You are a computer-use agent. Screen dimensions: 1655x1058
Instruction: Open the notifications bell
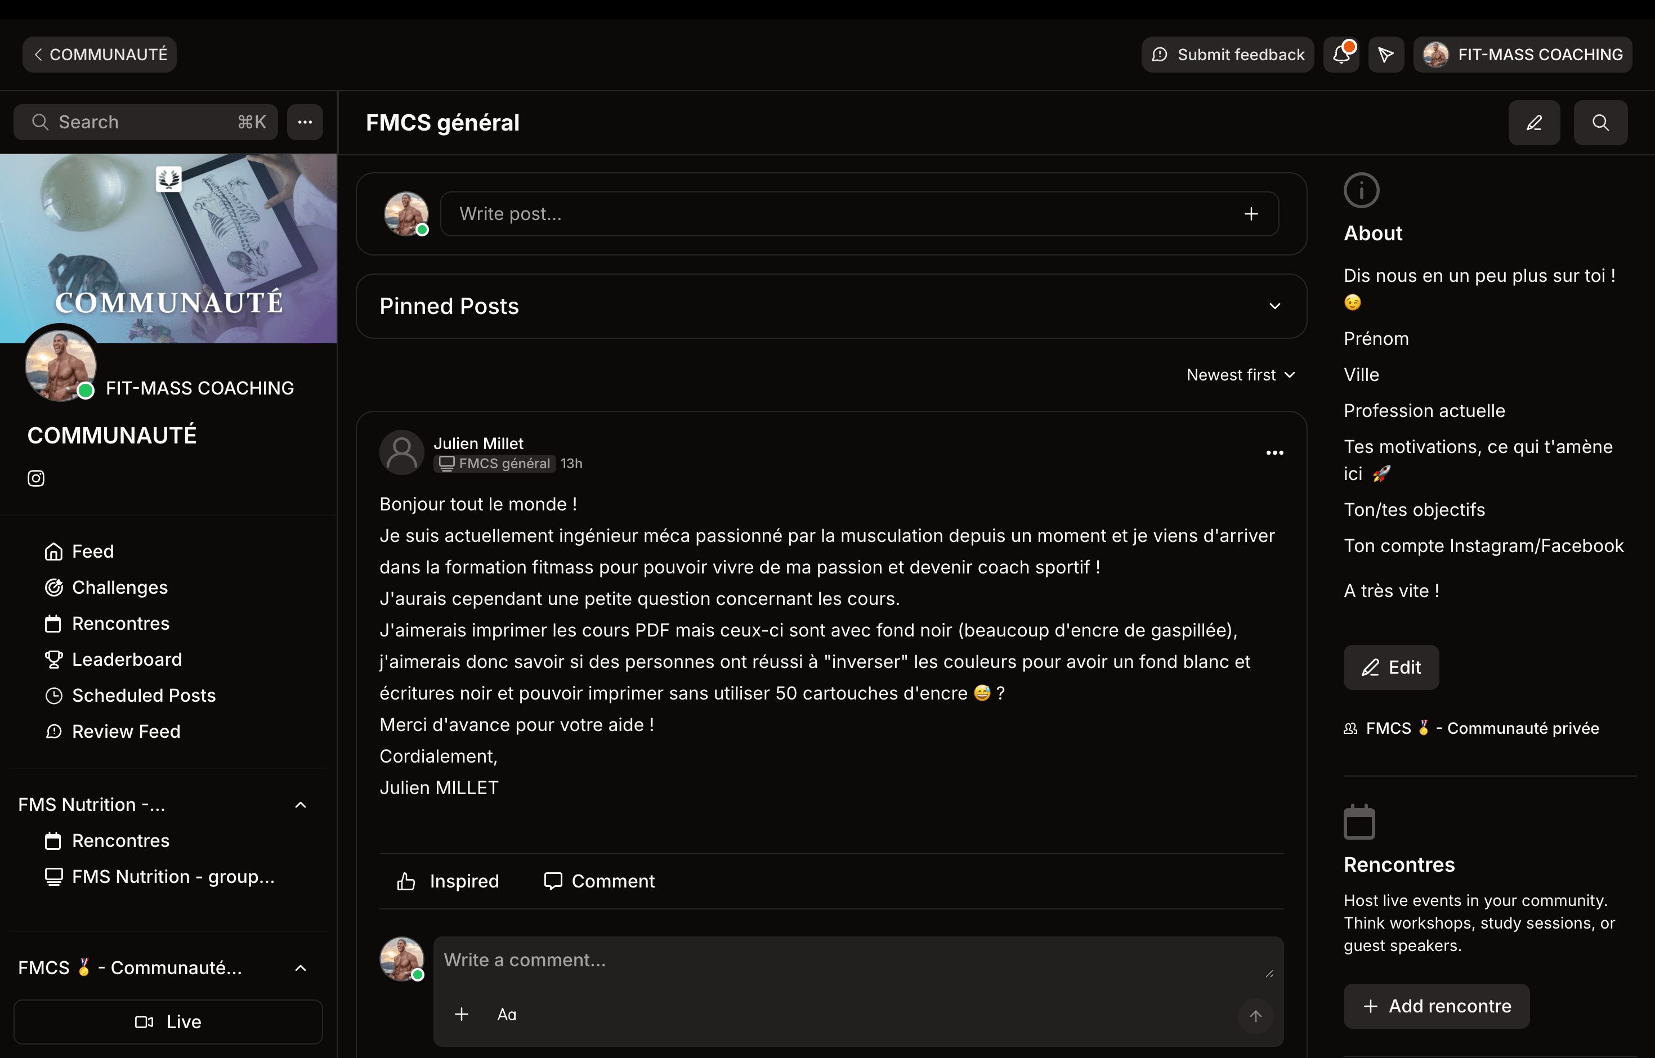tap(1341, 53)
